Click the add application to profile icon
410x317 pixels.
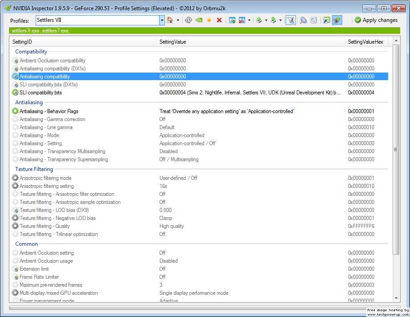(x=232, y=20)
